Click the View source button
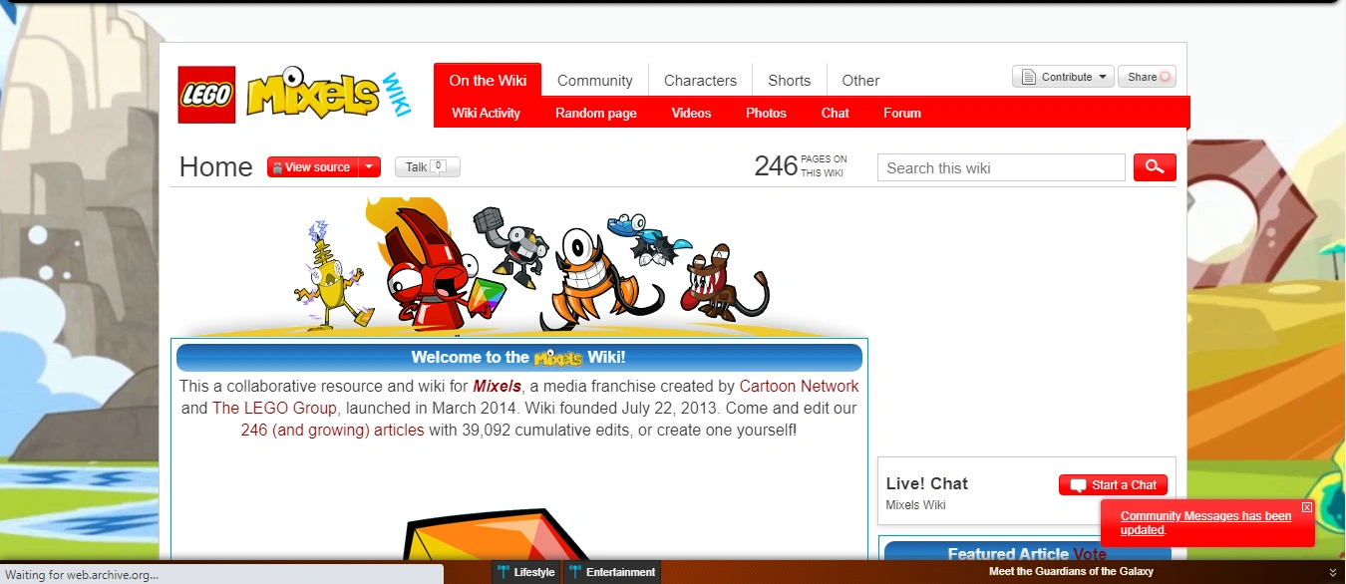The height and width of the screenshot is (584, 1346). tap(313, 167)
